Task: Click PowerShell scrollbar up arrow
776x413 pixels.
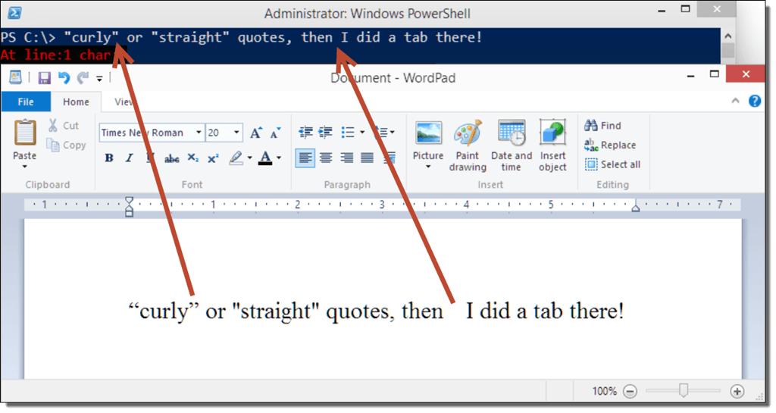Action: [x=727, y=36]
